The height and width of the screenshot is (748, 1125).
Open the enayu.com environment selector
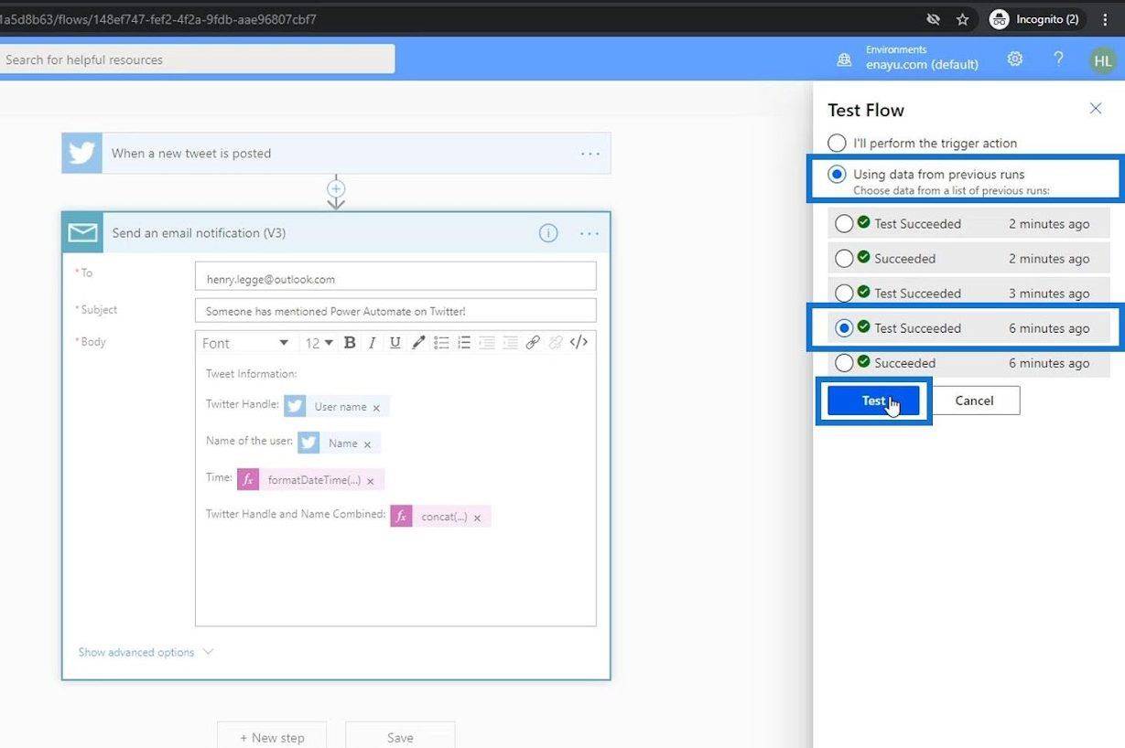tap(922, 59)
